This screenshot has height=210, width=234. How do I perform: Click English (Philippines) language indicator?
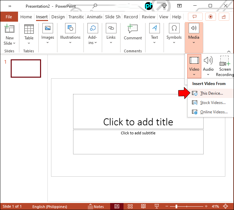coord(50,207)
